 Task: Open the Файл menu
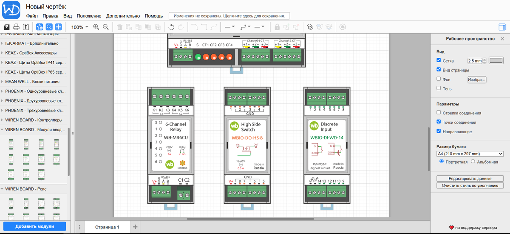pos(32,16)
